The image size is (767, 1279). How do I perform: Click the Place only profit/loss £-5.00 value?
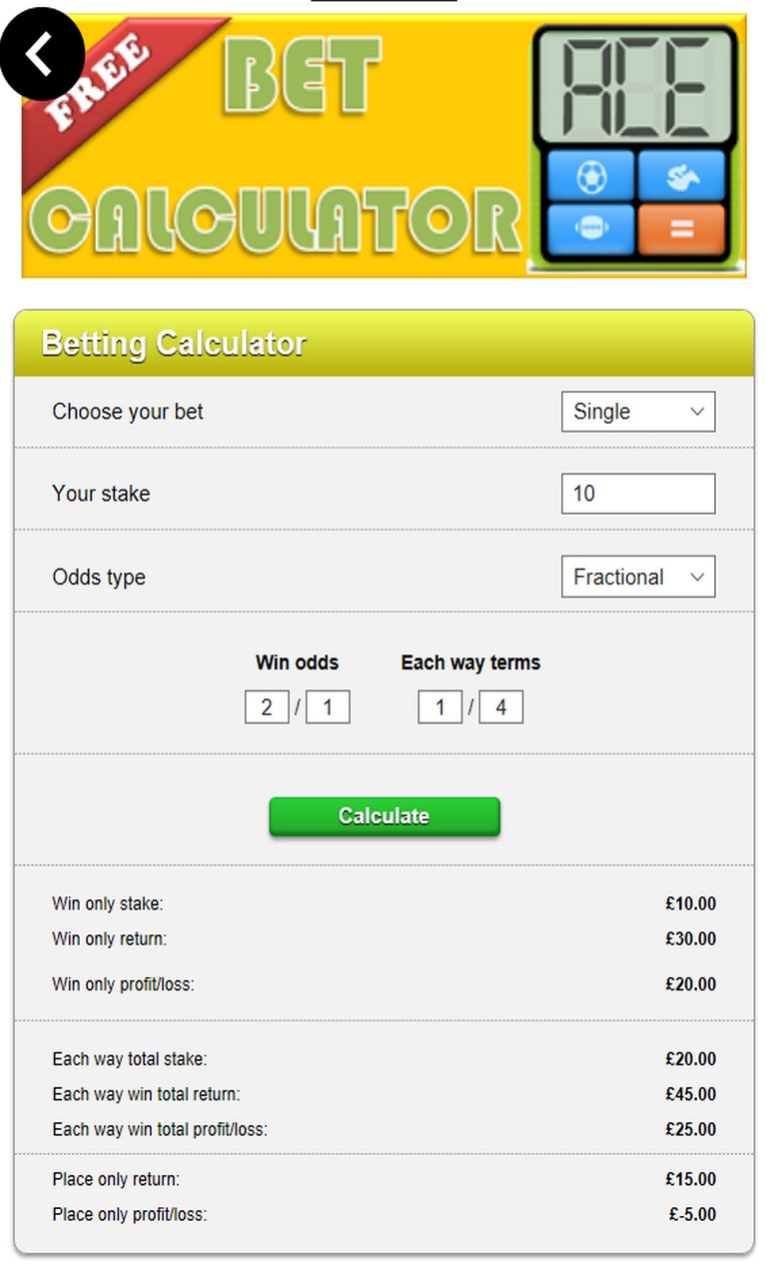tap(693, 1215)
